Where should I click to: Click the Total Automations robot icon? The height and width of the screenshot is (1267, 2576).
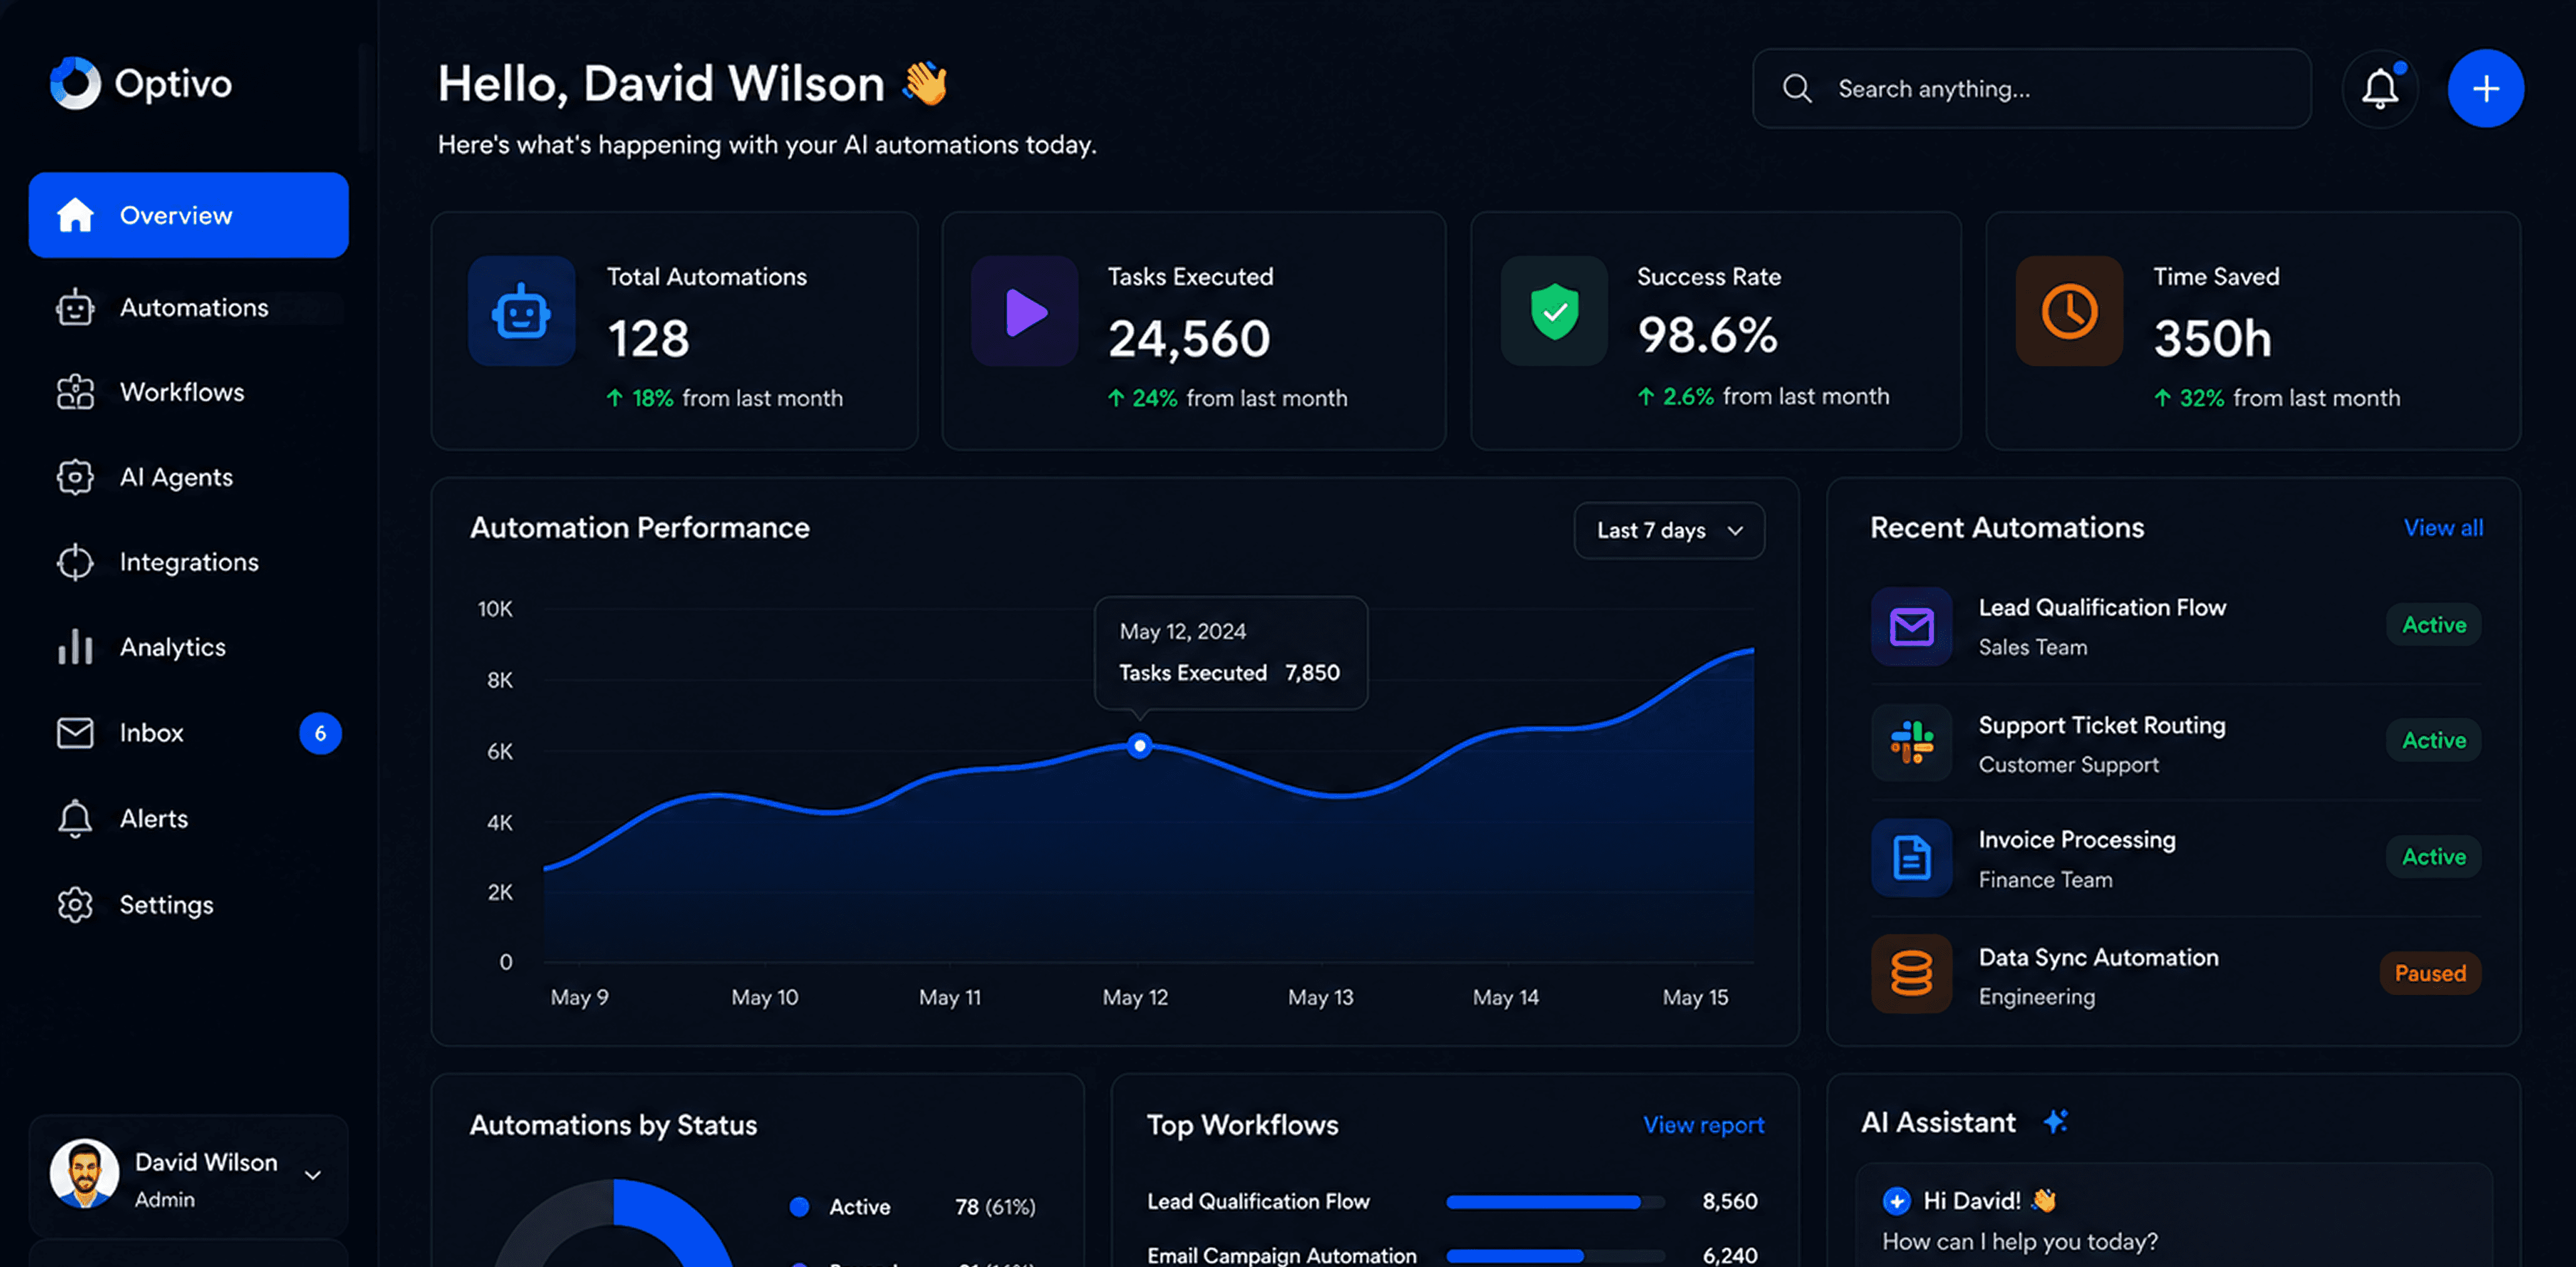click(521, 311)
